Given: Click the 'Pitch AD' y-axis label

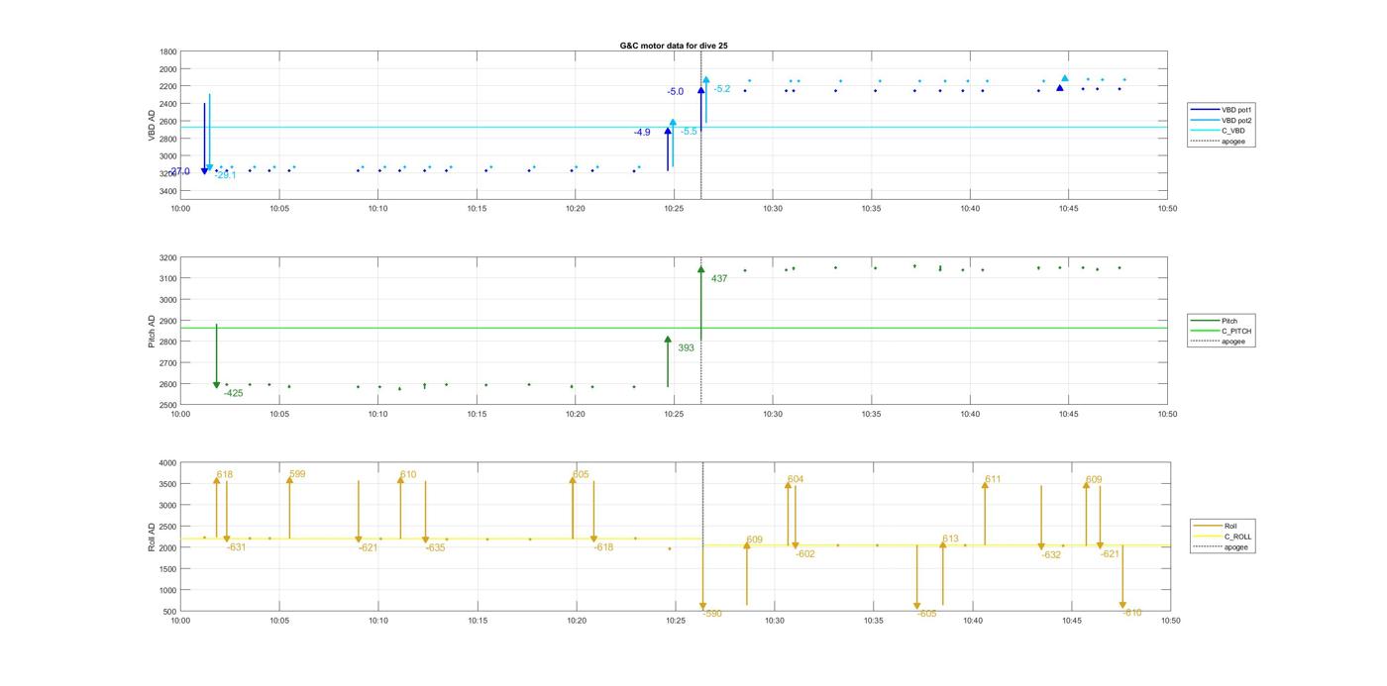Looking at the screenshot, I should tap(152, 331).
